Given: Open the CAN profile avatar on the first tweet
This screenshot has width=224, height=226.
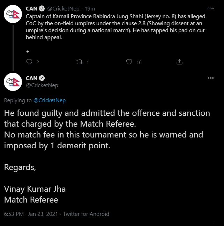Looking at the screenshot, I should 13,15.
